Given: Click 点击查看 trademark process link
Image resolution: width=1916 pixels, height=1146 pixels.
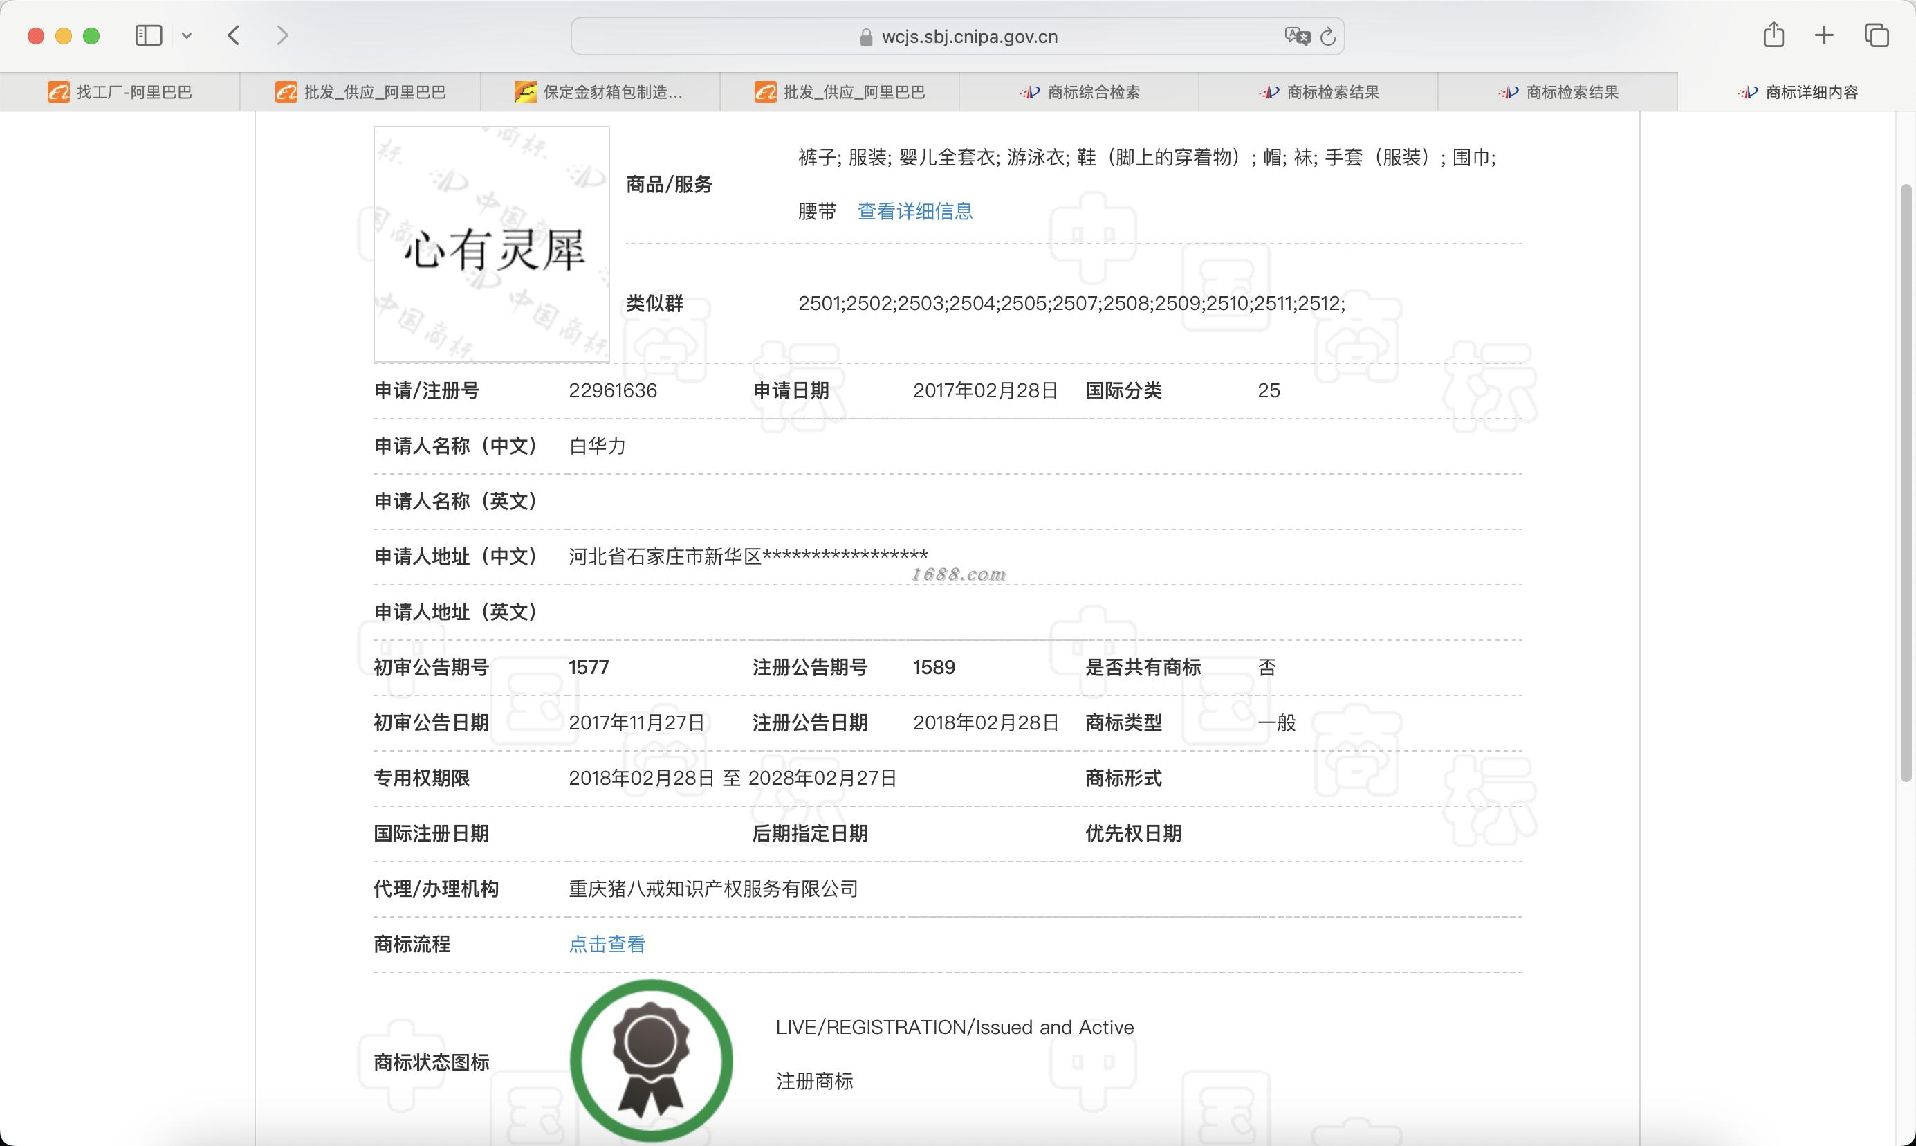Looking at the screenshot, I should [607, 944].
